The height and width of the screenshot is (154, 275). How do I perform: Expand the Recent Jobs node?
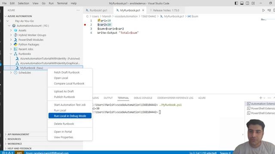[11, 49]
